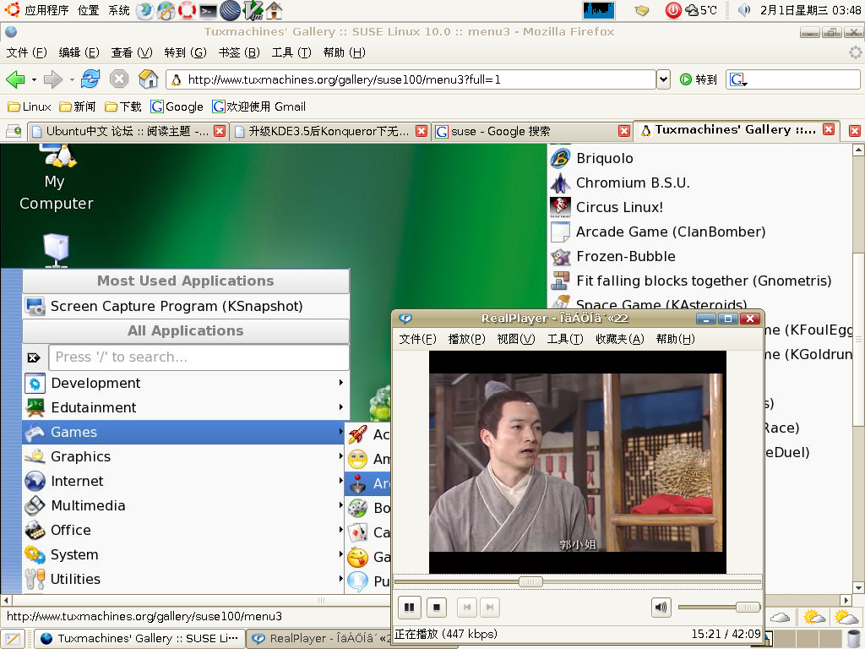This screenshot has height=649, width=865.
Task: Open the 欢迎使用 Gmail bookmark
Action: click(x=258, y=106)
